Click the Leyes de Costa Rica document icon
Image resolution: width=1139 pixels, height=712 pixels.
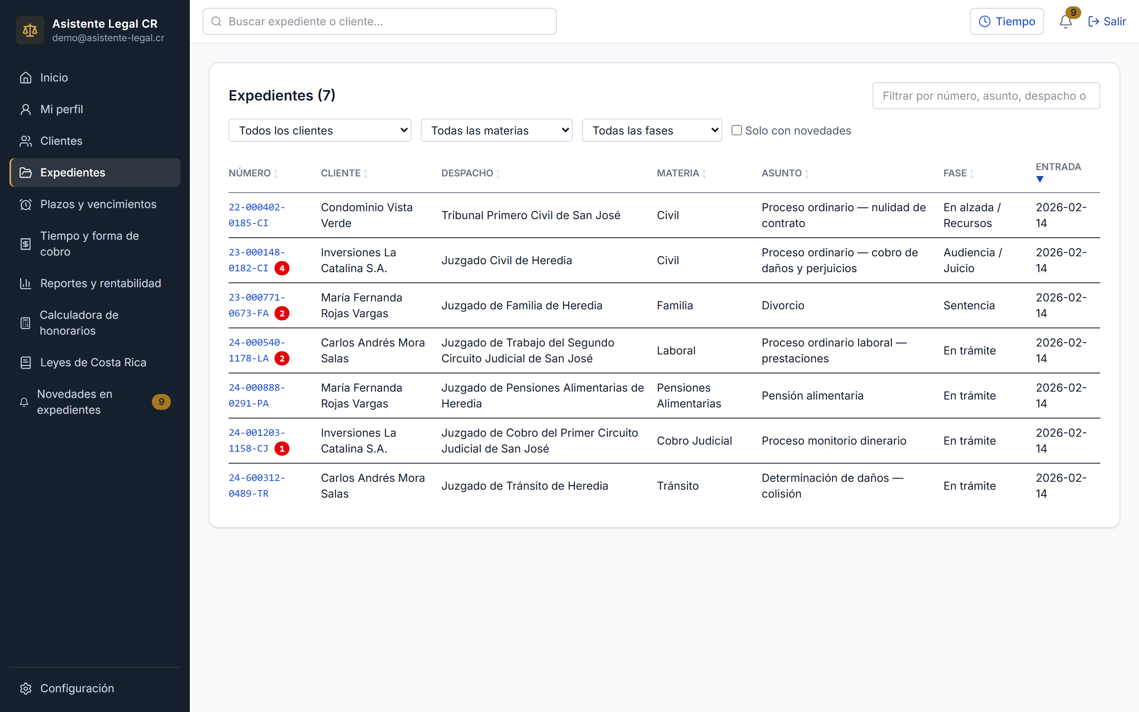tap(26, 362)
